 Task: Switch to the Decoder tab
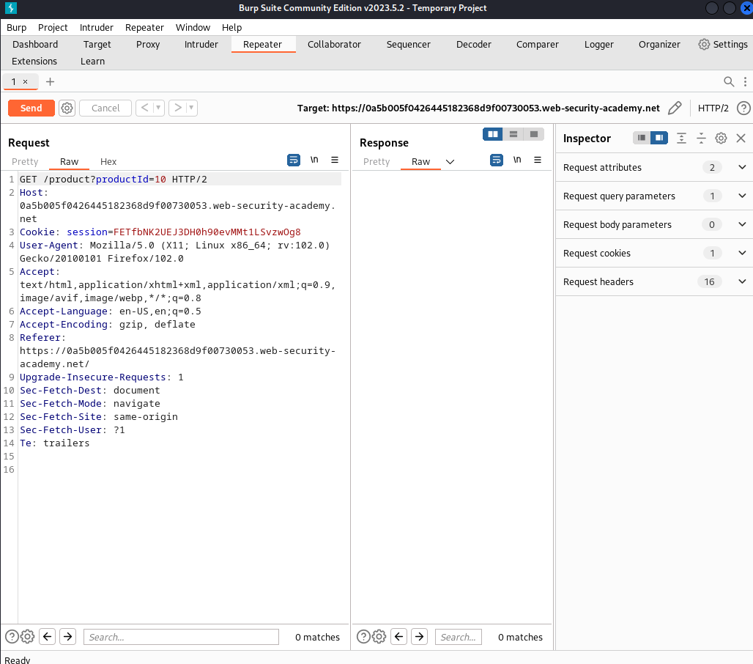(x=473, y=44)
